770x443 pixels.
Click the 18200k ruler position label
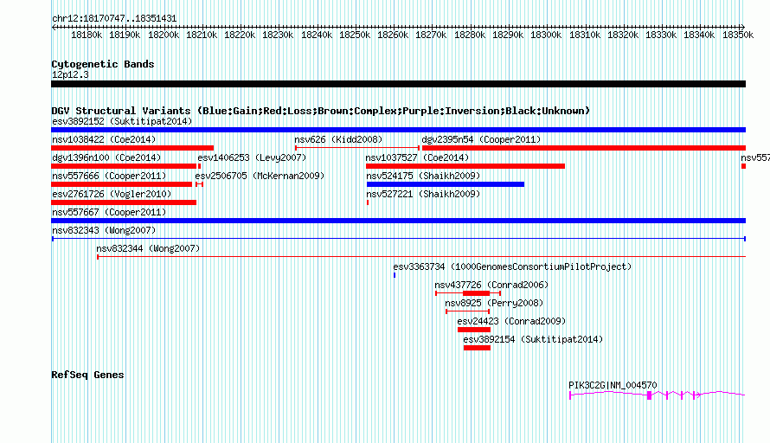coord(163,35)
